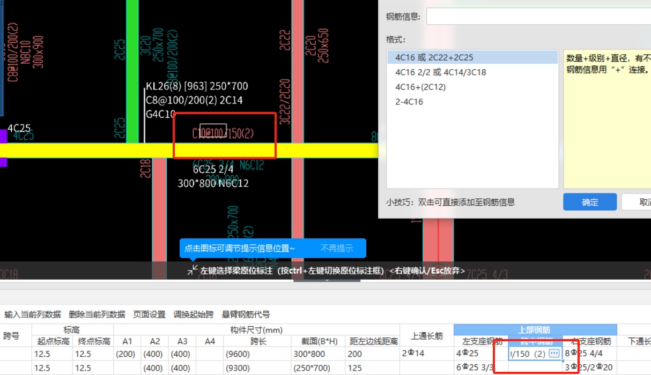Open the ellipsis button in 跨中钢筋 cell
The width and height of the screenshot is (651, 375).
(554, 354)
